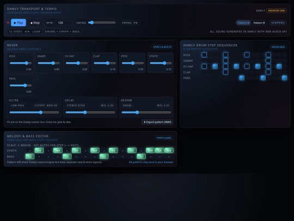This screenshot has width=294, height=221.
Task: Toggle Kick pad on step 13
Action: coord(268,55)
